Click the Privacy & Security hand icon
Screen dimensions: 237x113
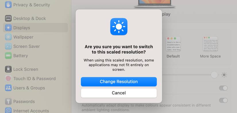pyautogui.click(x=8, y=5)
